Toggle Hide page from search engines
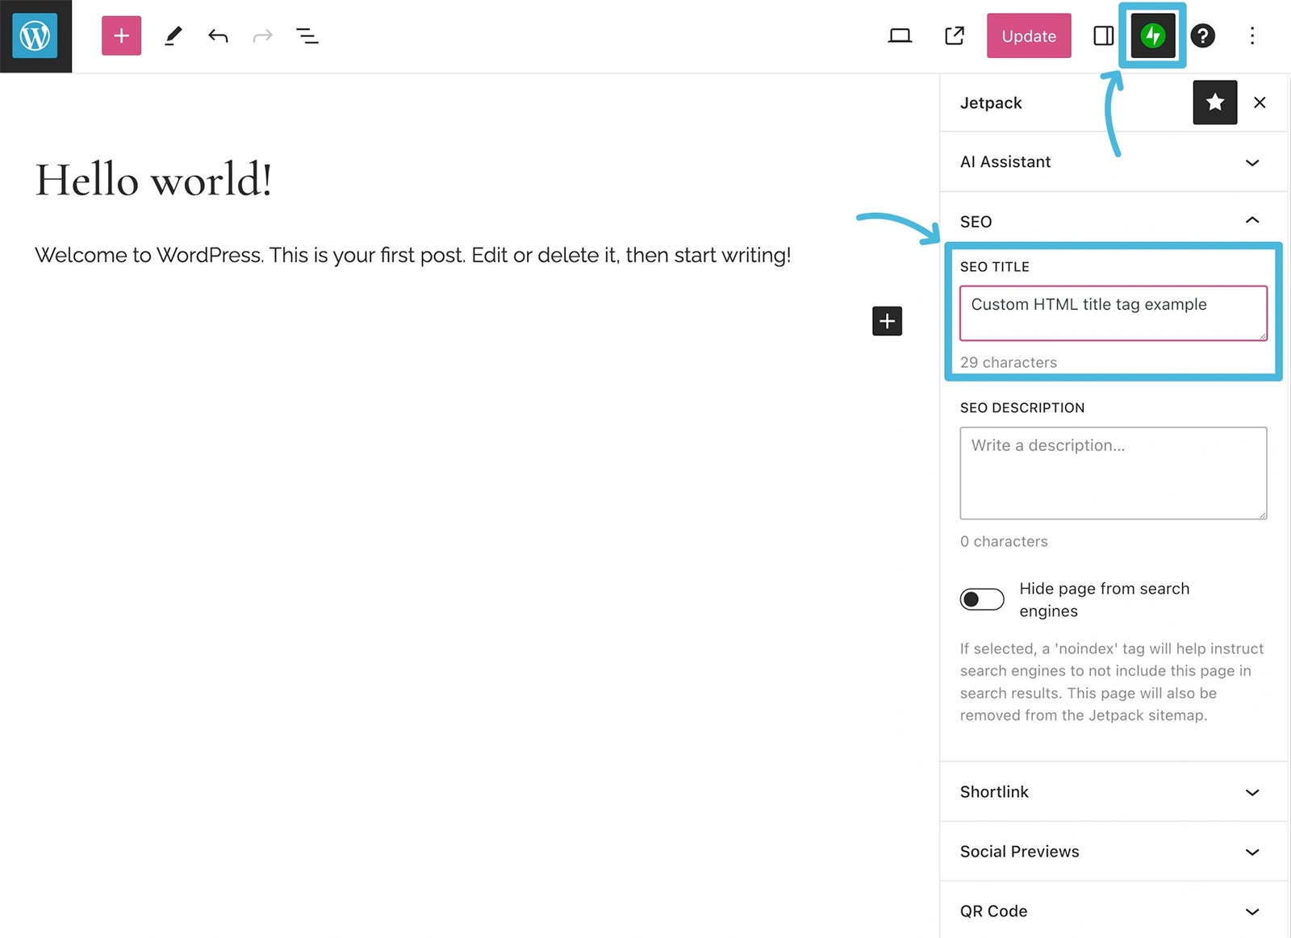Image resolution: width=1291 pixels, height=938 pixels. pos(982,599)
